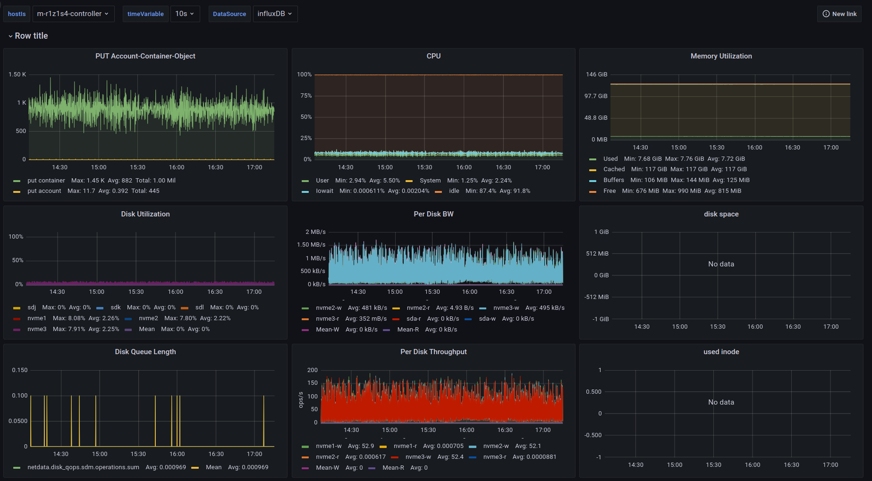Open the Per Disk BW panel title menu
Viewport: 872px width, 481px height.
coord(433,214)
